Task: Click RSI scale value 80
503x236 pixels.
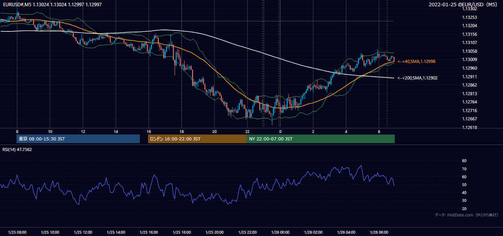Action: [464, 161]
